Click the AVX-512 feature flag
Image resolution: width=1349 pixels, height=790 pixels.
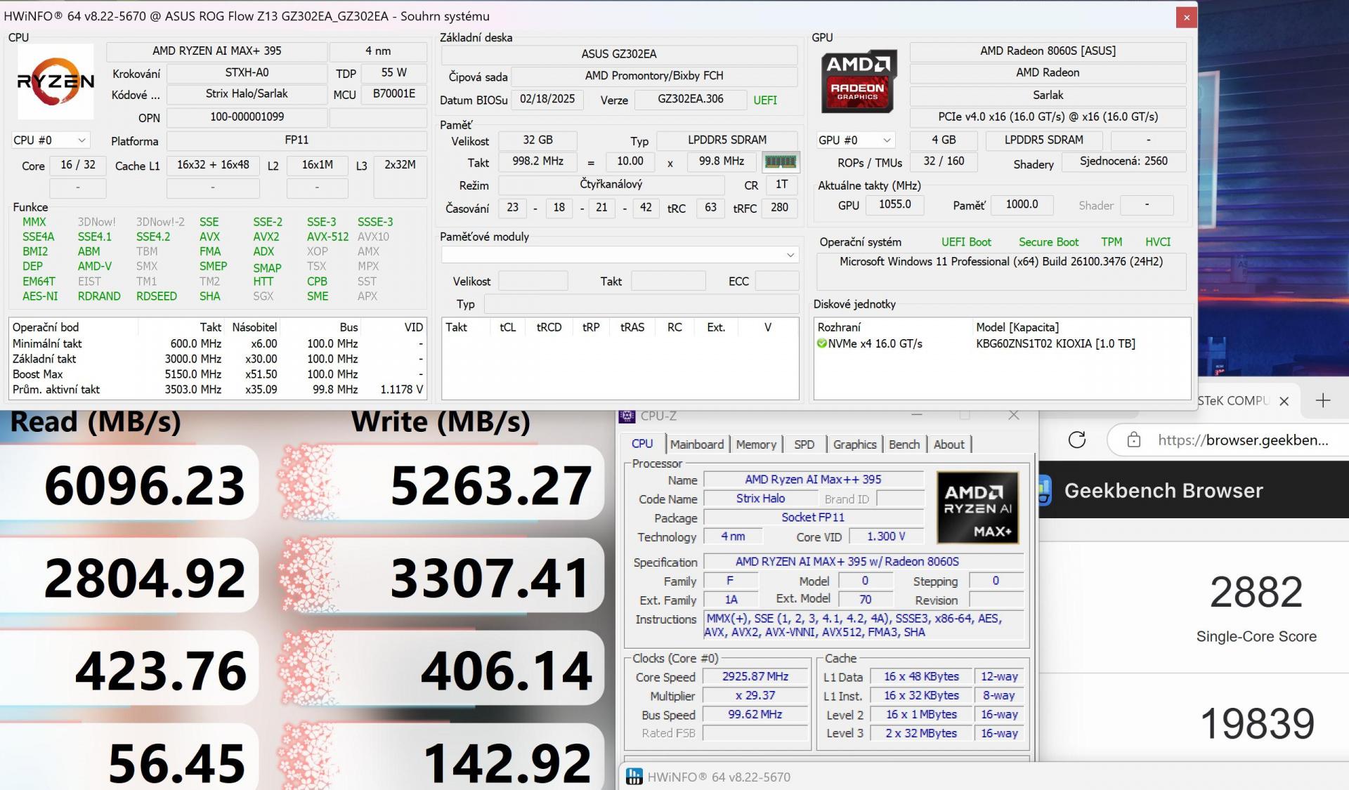point(327,237)
